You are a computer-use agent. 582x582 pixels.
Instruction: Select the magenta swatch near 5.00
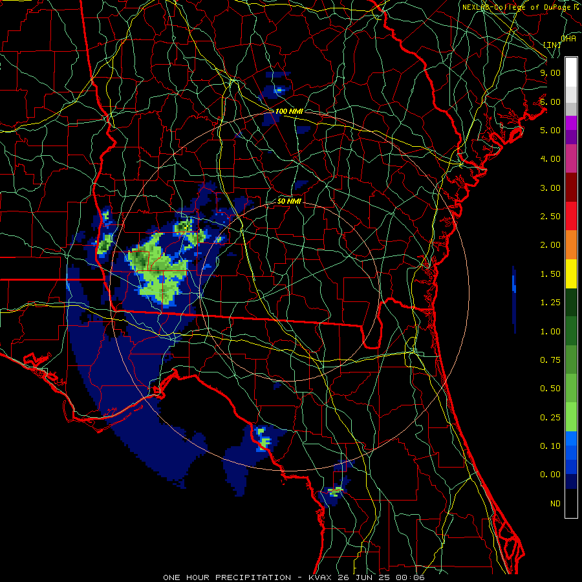(571, 123)
